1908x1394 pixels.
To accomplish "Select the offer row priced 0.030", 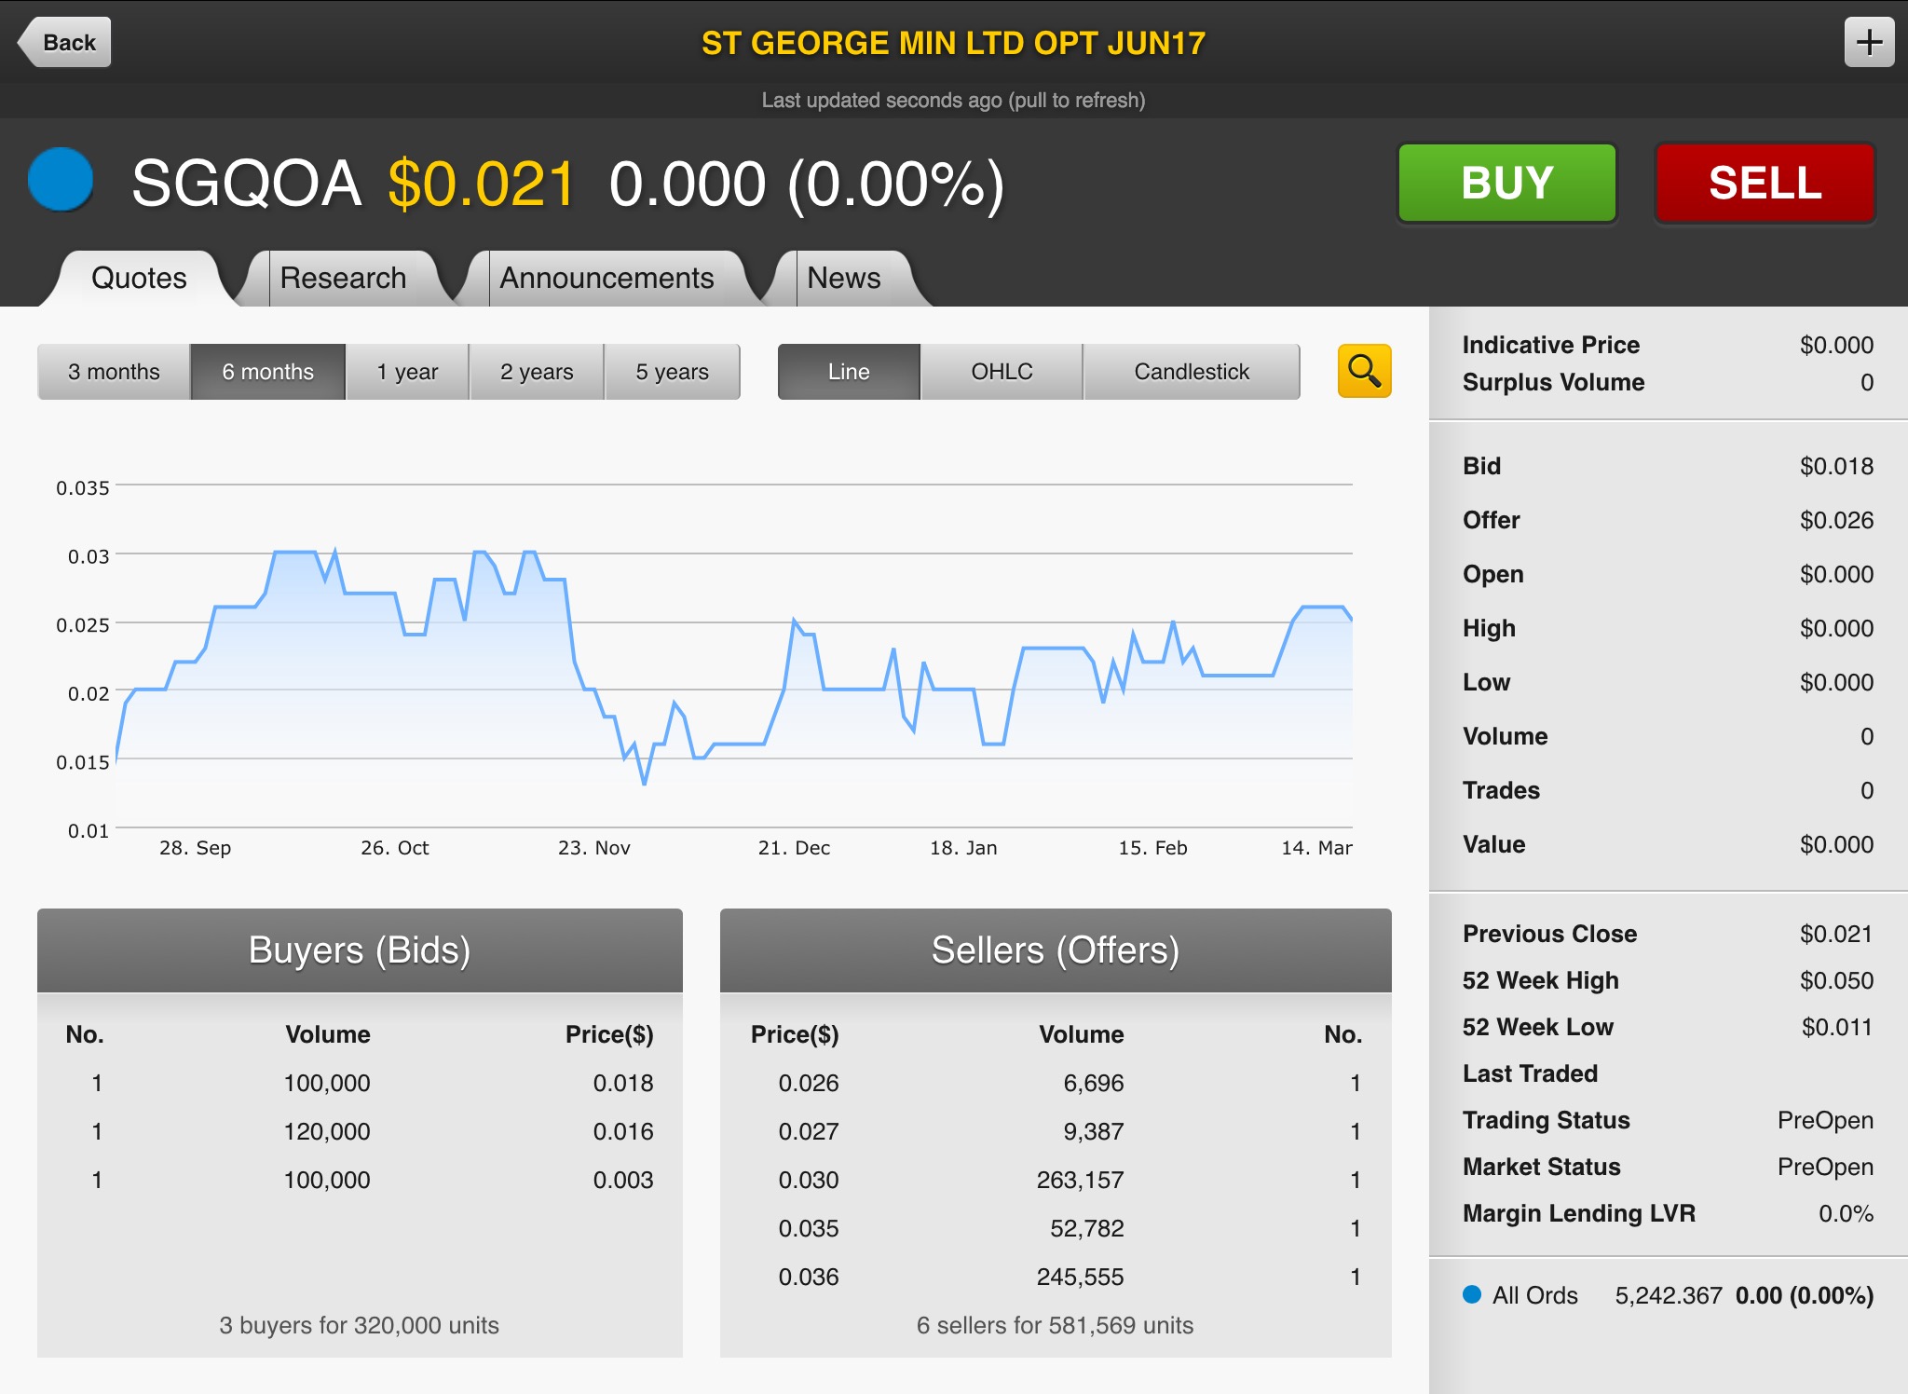I will pos(1056,1180).
